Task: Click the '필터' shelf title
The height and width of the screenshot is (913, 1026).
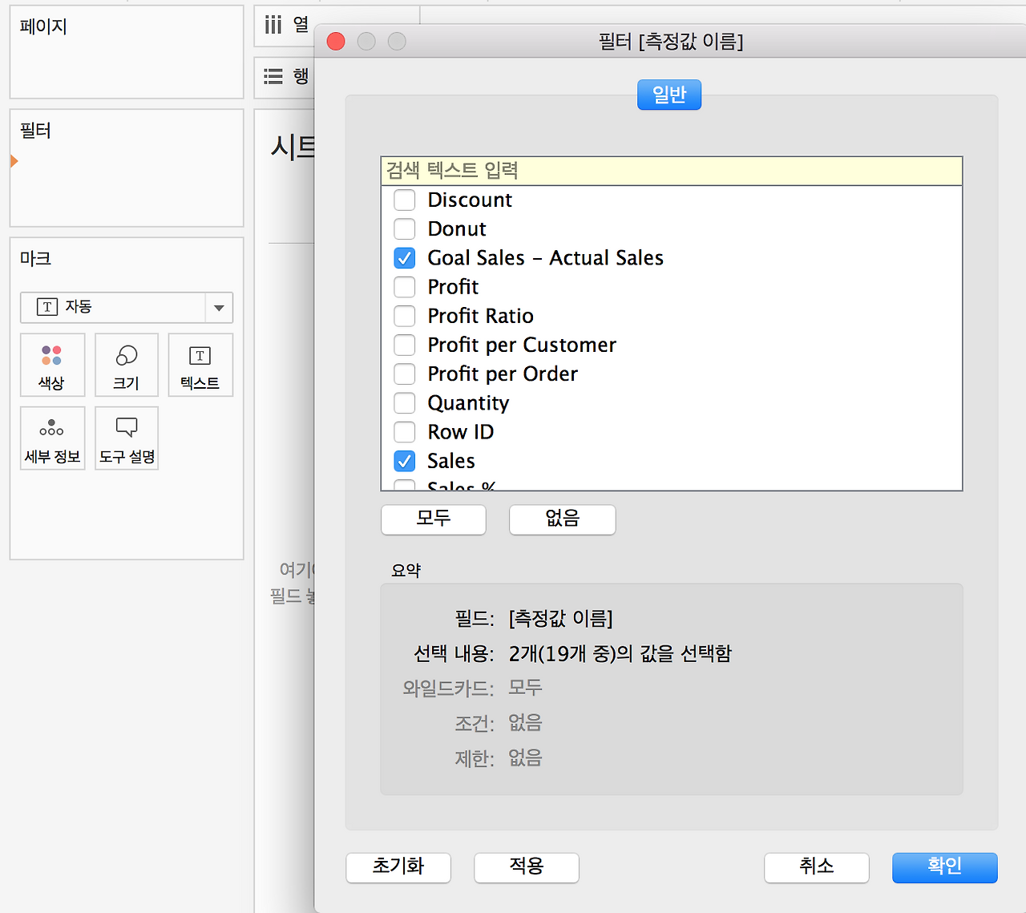Action: coord(35,131)
